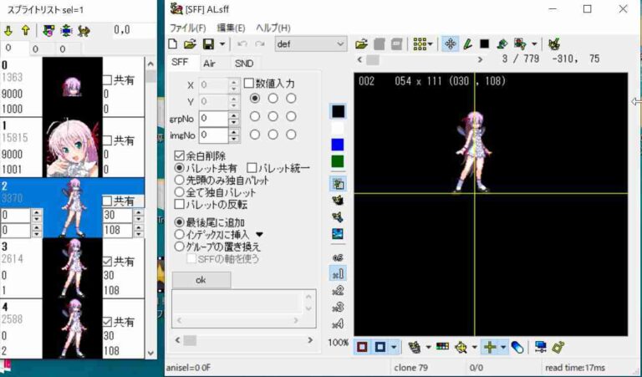Save with the floppy disk icon

point(208,44)
